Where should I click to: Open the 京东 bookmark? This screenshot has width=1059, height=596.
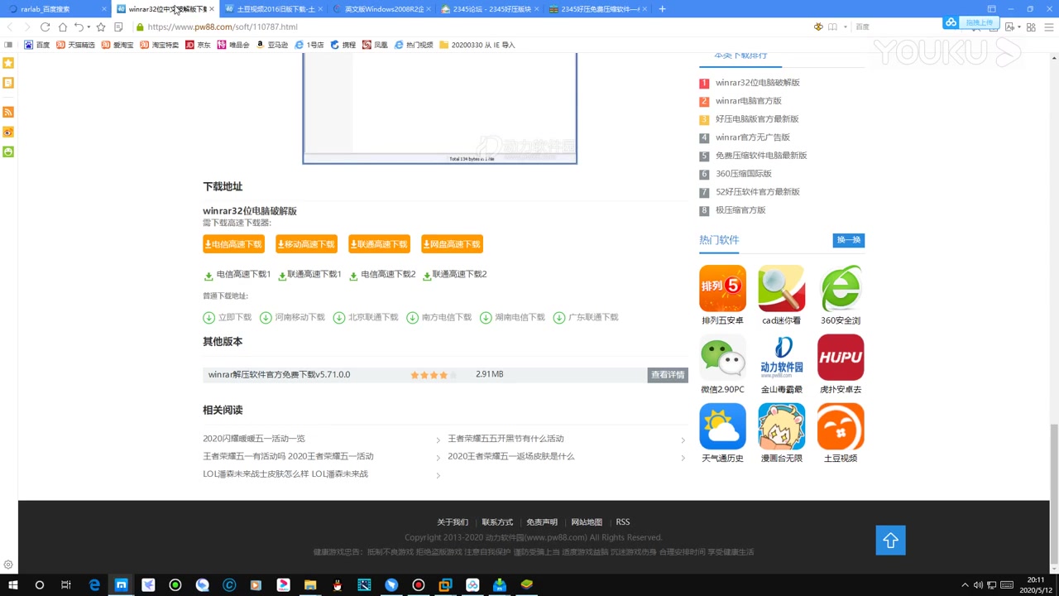(198, 45)
